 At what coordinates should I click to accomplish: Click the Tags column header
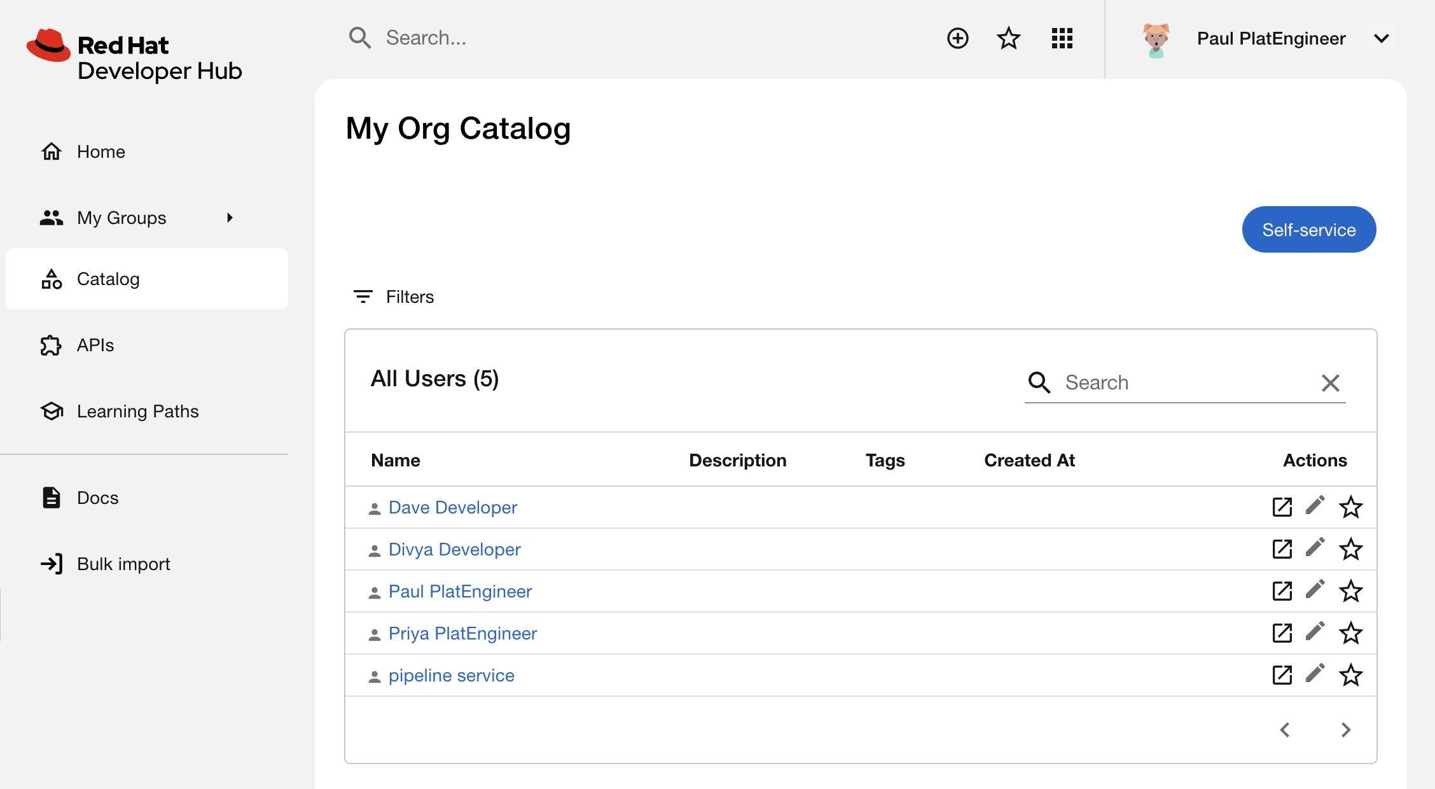coord(885,460)
